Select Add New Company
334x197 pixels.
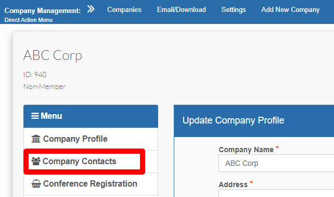pyautogui.click(x=290, y=9)
